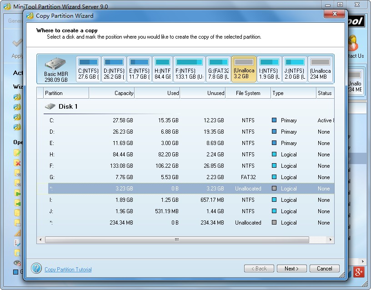Click the Logical type swatch for H:
Viewport: 371px width, 290px height.
pos(274,154)
